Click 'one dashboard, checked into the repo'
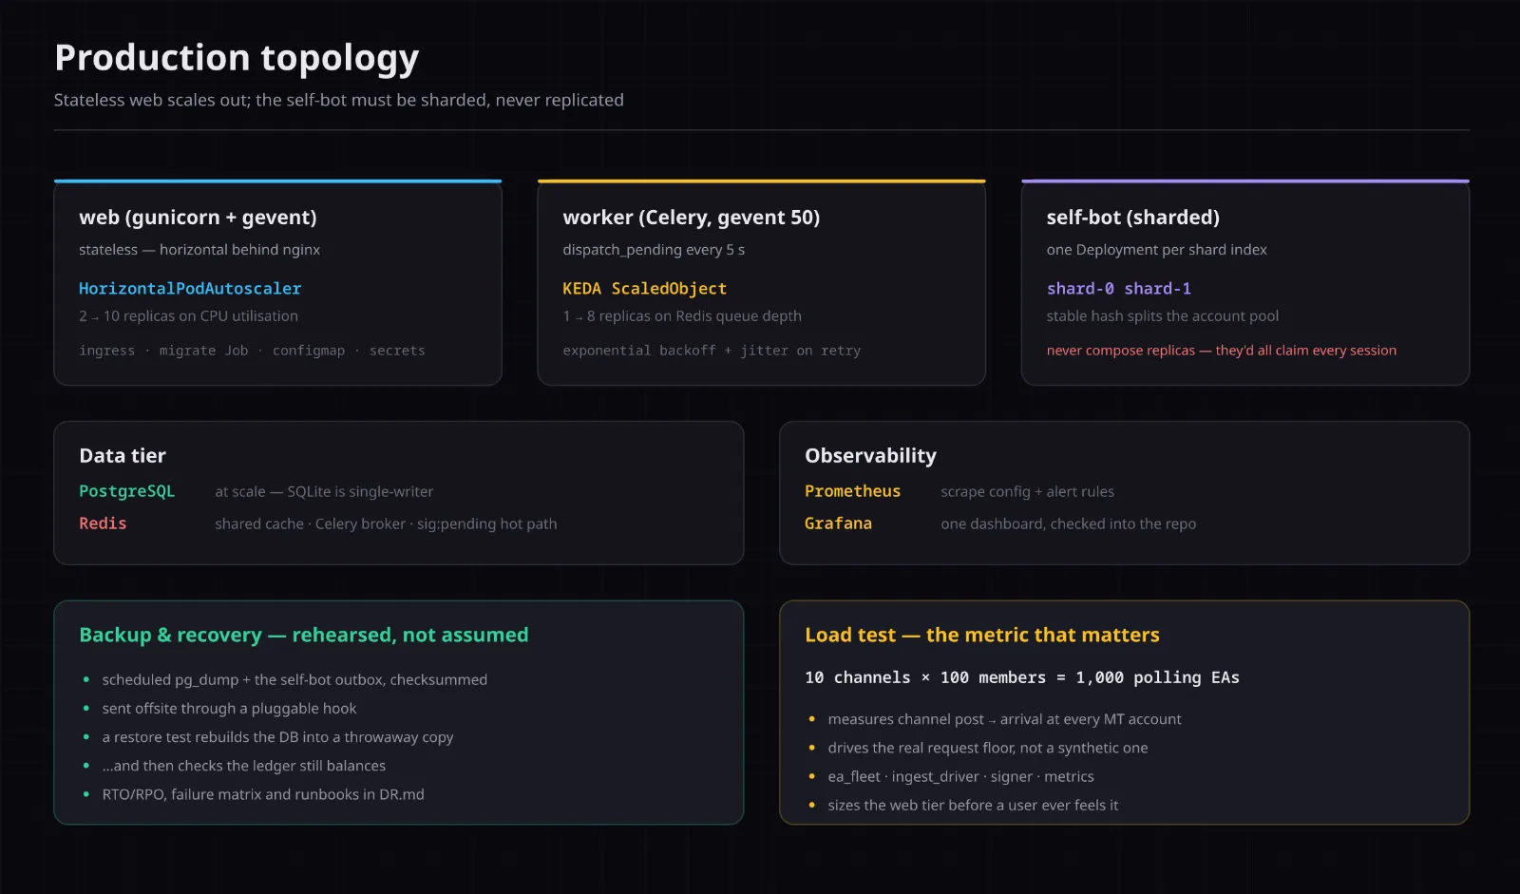The height and width of the screenshot is (894, 1520). 1068,524
